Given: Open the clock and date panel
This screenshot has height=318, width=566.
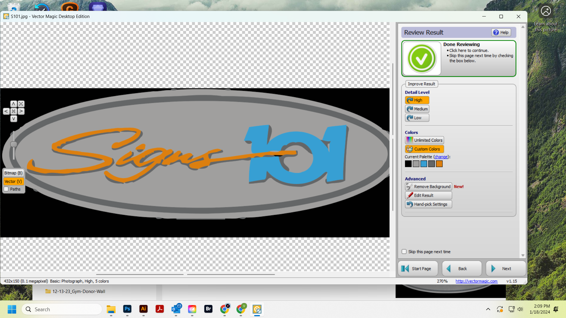Looking at the screenshot, I should tap(540, 309).
